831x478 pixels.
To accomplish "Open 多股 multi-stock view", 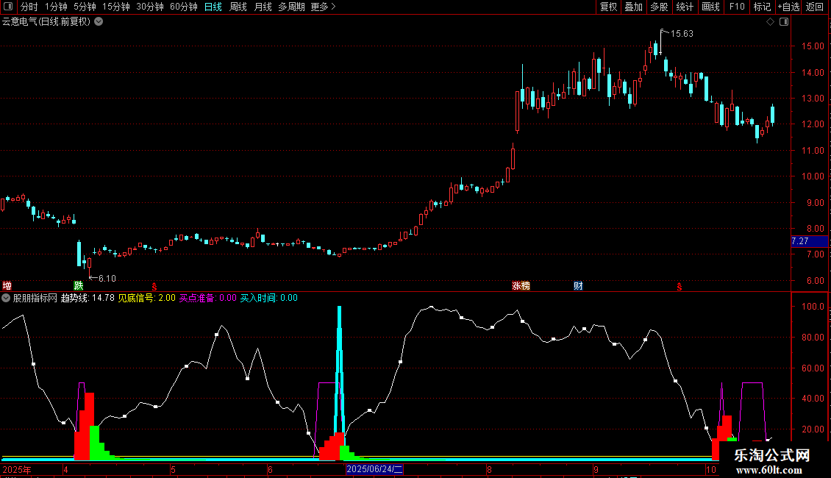I will (659, 7).
